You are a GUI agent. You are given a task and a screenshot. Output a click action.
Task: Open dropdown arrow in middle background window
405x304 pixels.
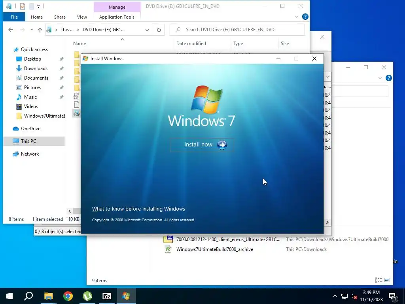(x=327, y=77)
